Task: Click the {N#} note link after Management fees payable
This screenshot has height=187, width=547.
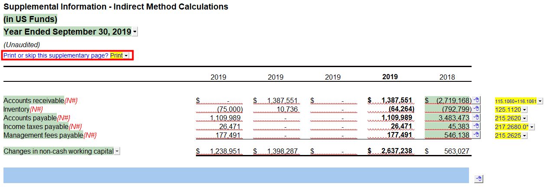Action: tap(90, 135)
